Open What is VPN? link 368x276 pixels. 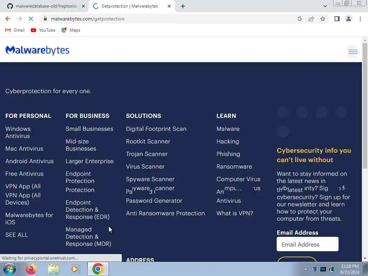coord(235,213)
